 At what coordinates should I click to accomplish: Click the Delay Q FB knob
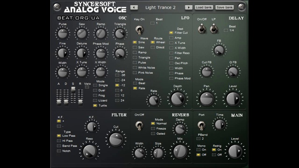point(233,72)
